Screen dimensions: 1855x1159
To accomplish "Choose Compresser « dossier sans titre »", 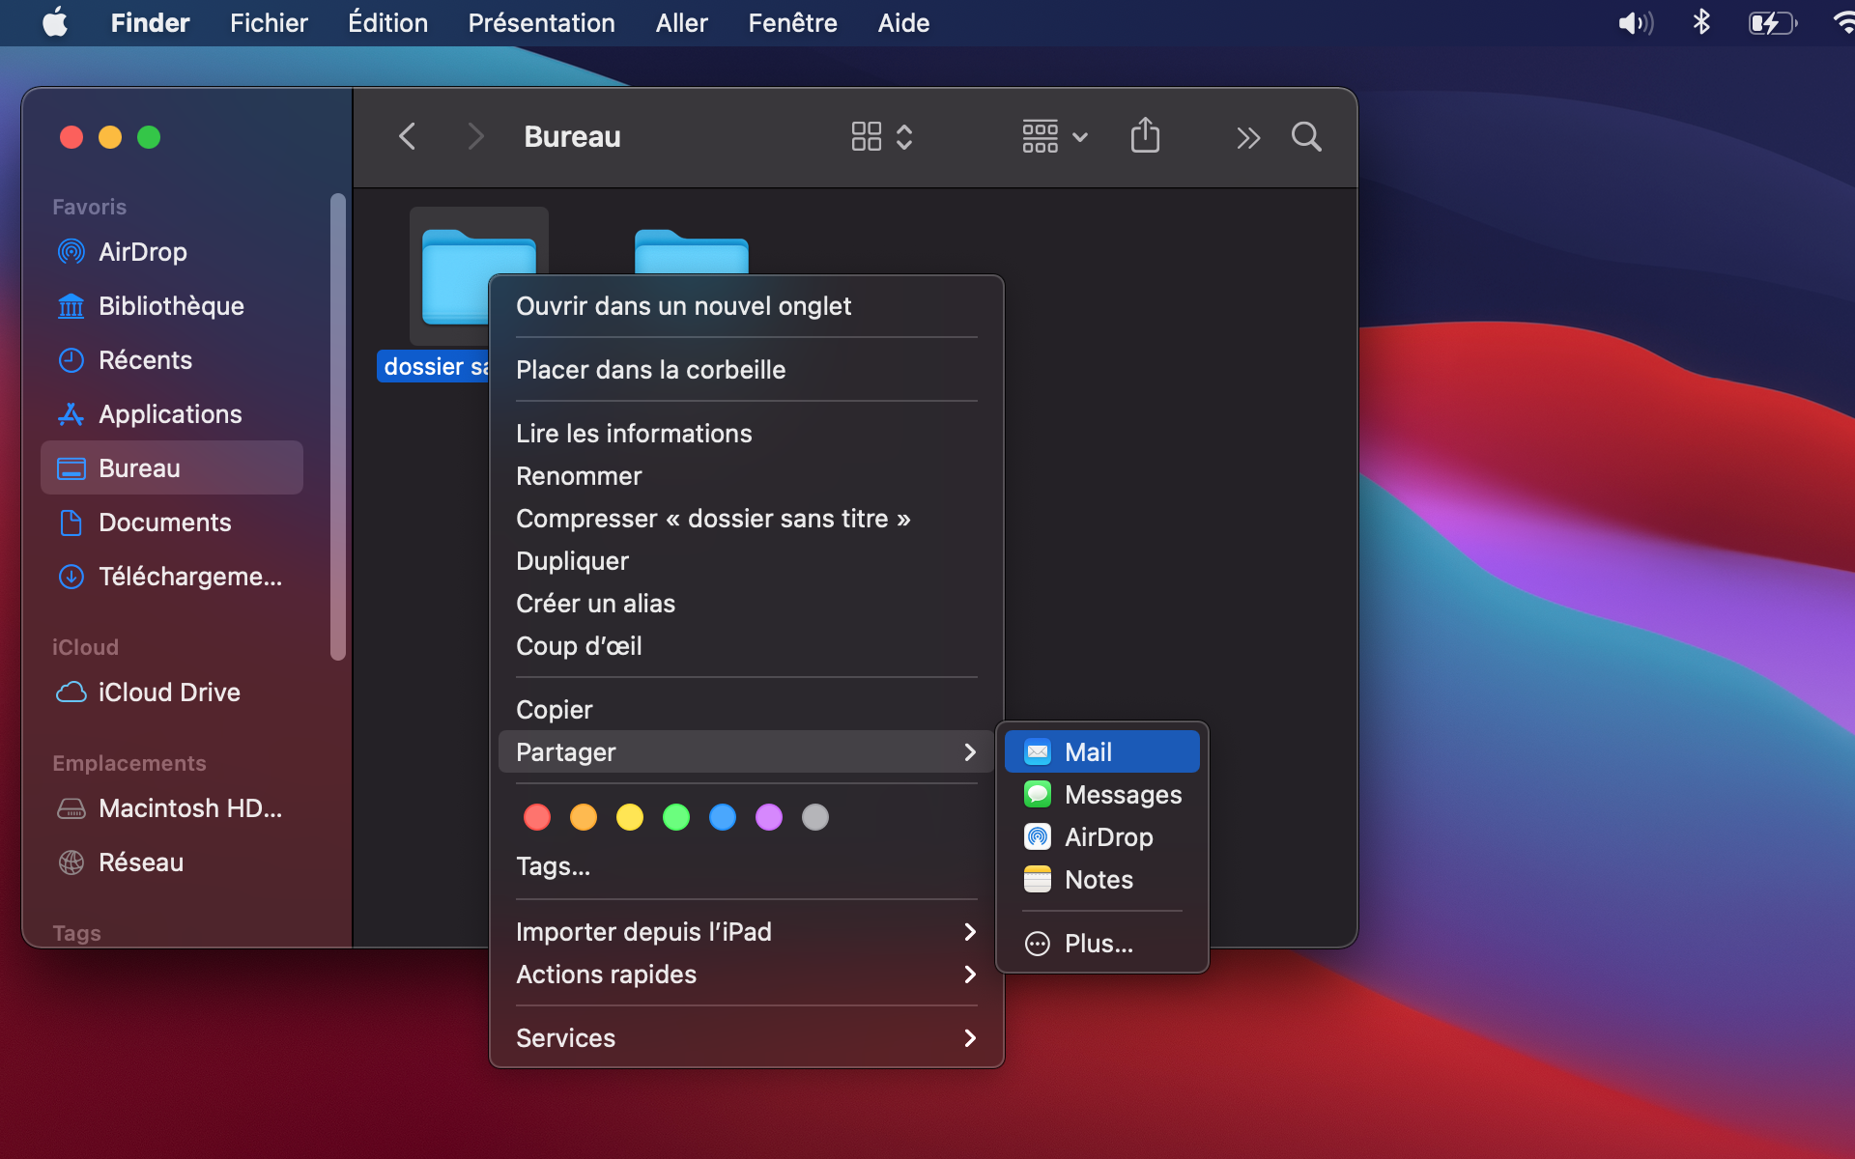I will coord(747,519).
